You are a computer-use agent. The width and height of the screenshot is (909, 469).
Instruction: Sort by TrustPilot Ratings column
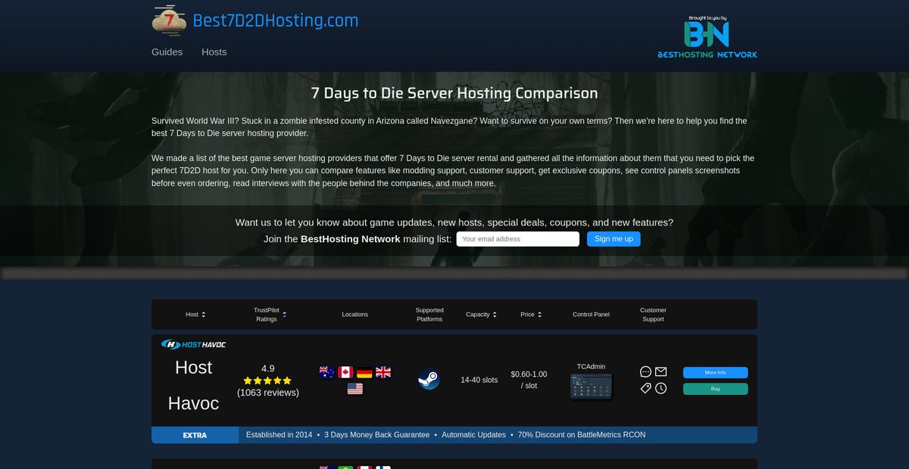269,315
